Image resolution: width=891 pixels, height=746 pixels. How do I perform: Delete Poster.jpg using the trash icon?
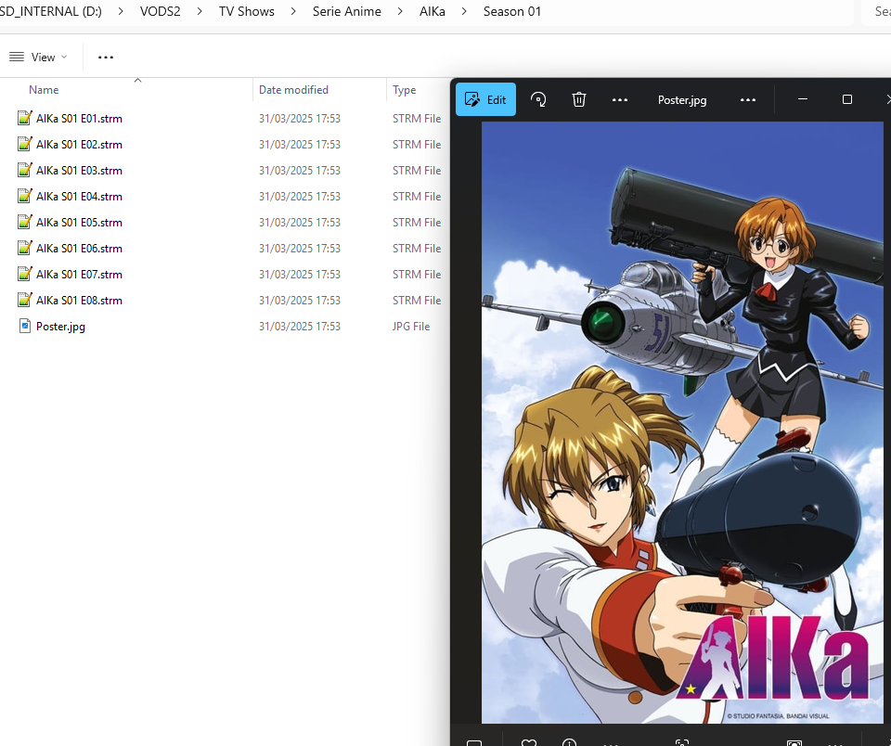coord(578,99)
